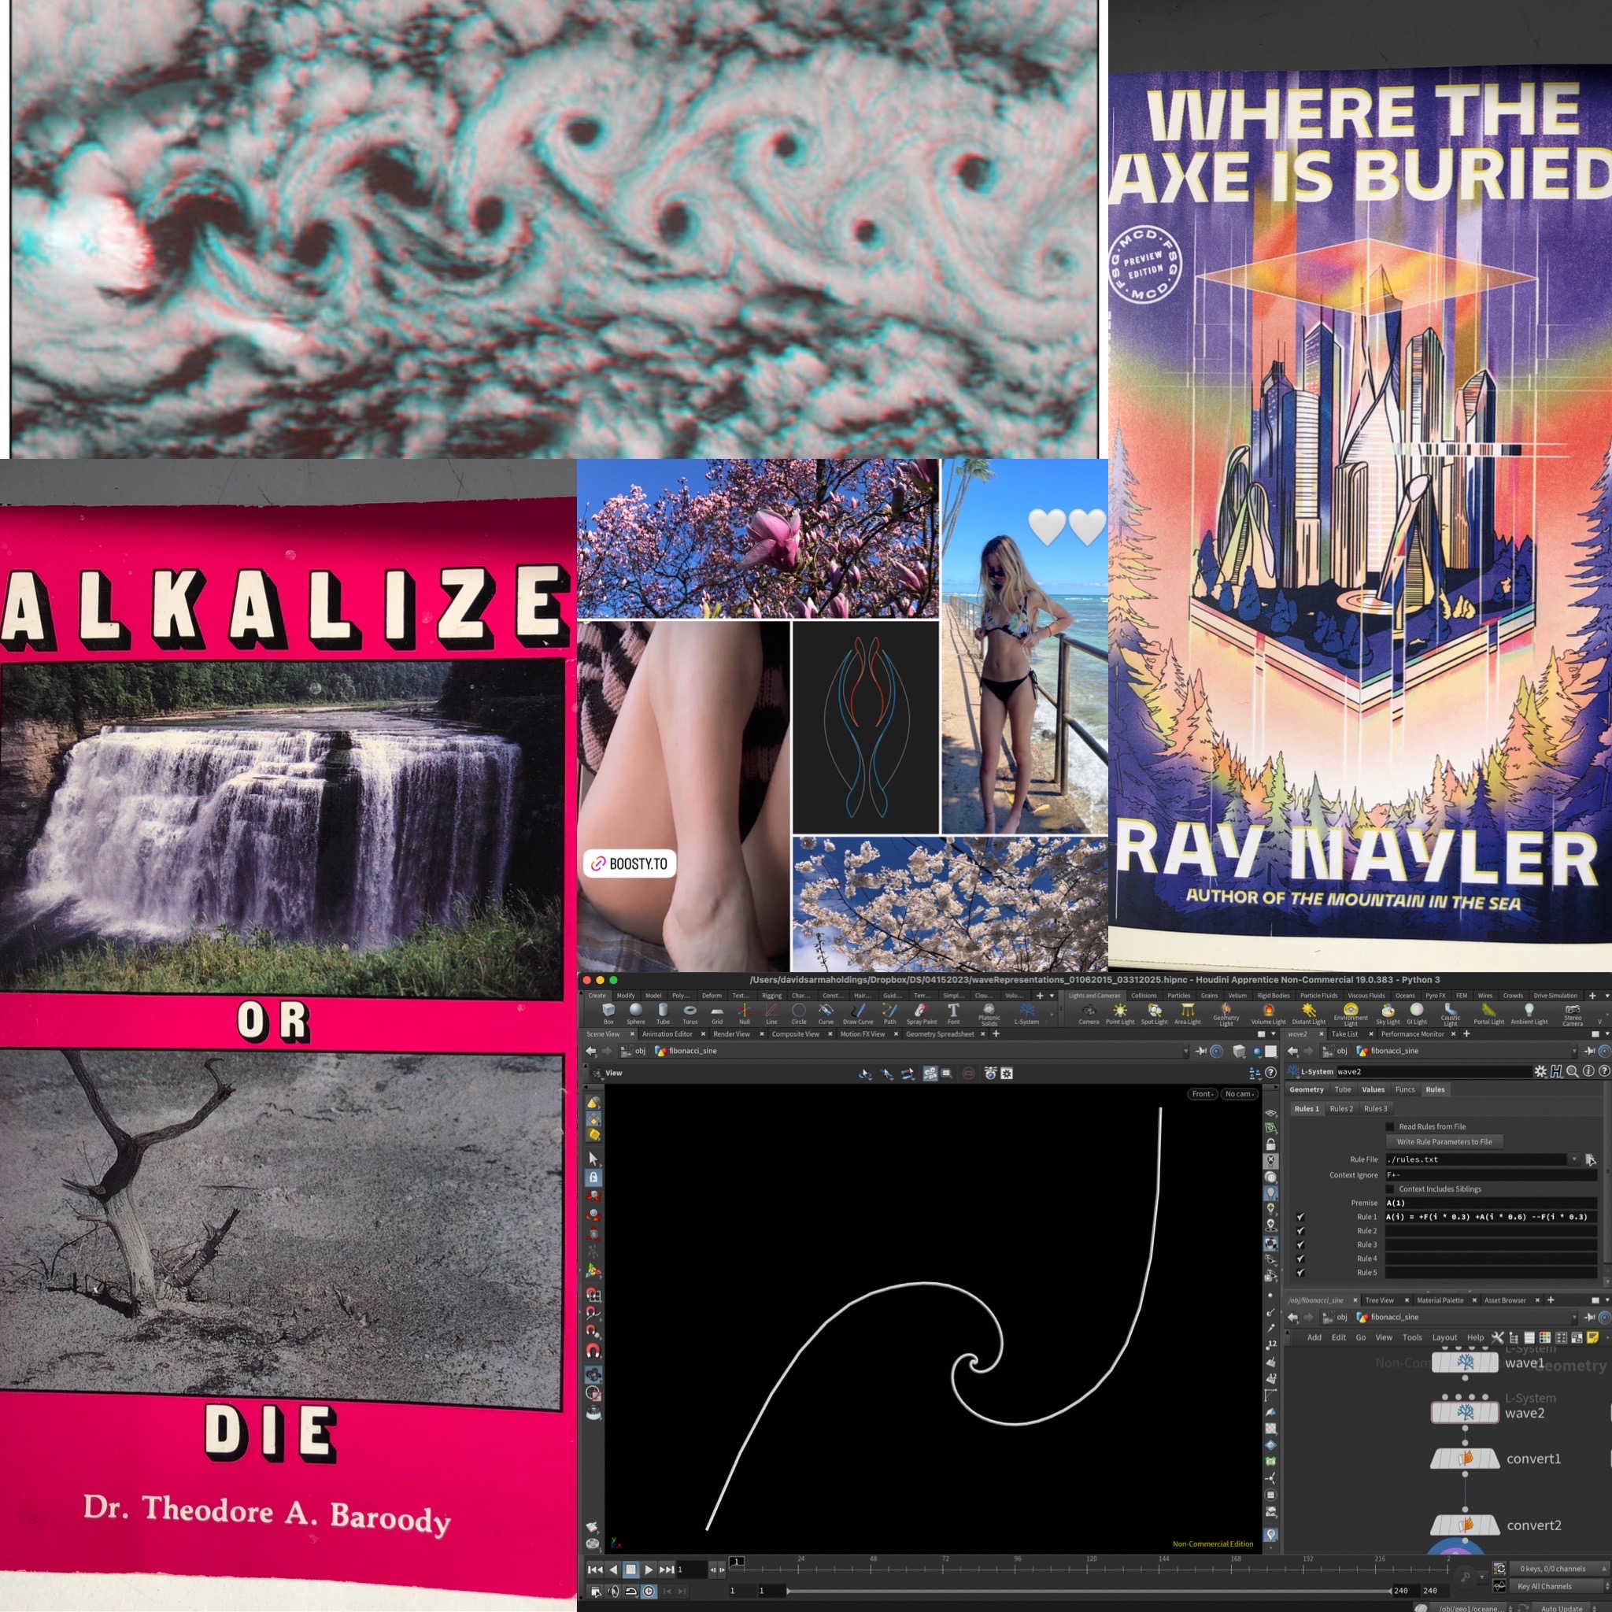The image size is (1612, 1612).
Task: Create a Torus from the shelf
Action: click(690, 1012)
